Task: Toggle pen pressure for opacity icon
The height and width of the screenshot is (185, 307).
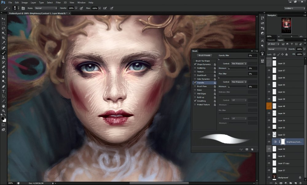Action: pyautogui.click(x=81, y=8)
